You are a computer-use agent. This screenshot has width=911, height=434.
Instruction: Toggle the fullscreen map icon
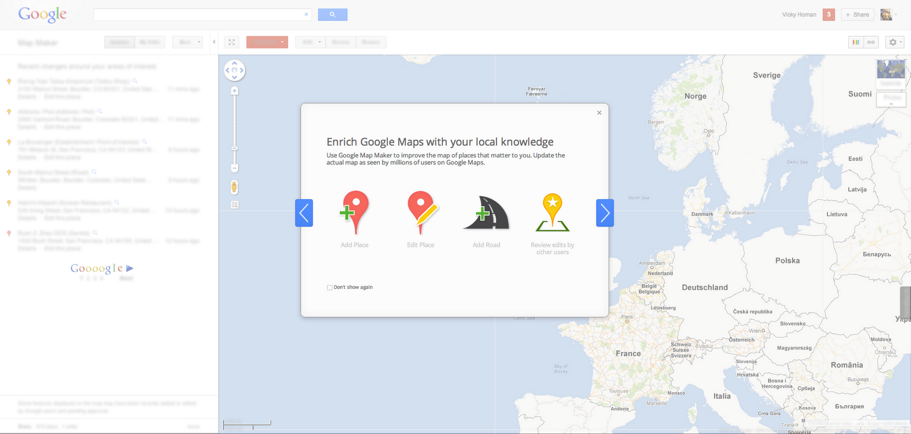232,42
